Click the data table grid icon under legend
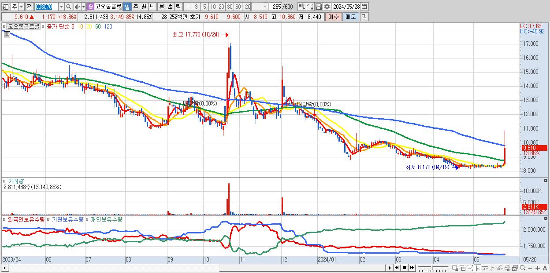 point(7,34)
